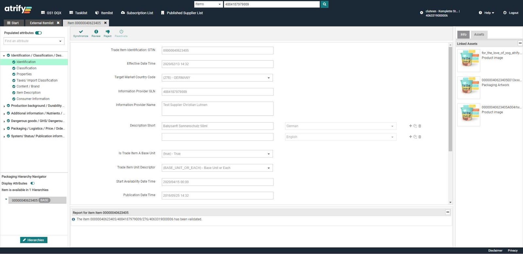
Task: Open Target Market Country Code dropdown
Action: tap(268, 78)
